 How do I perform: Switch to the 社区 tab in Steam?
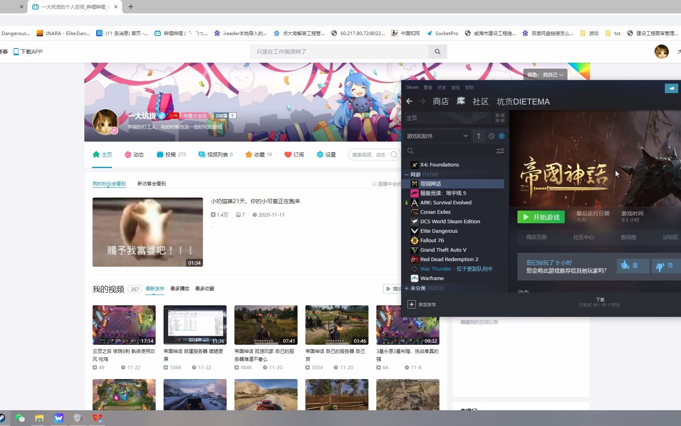(x=480, y=102)
